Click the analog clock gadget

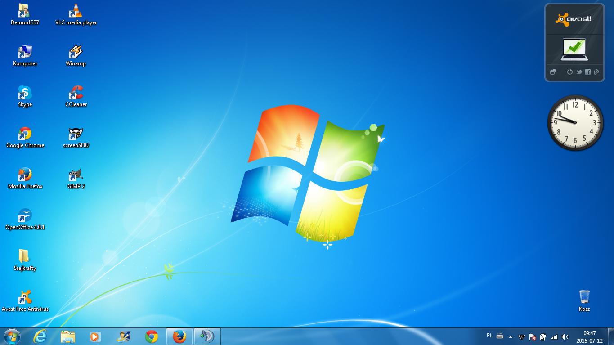(575, 123)
